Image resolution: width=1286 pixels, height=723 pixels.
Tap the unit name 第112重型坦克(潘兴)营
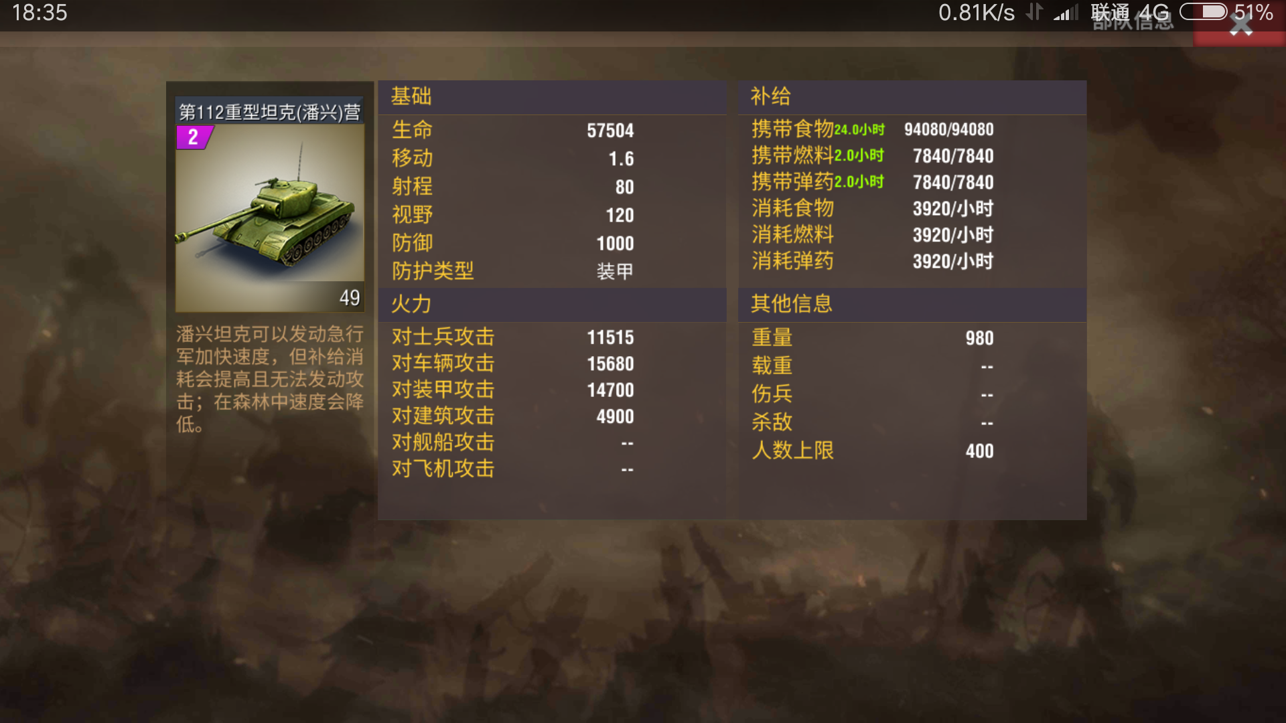270,112
